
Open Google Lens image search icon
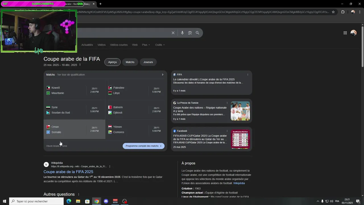pyautogui.click(x=190, y=33)
